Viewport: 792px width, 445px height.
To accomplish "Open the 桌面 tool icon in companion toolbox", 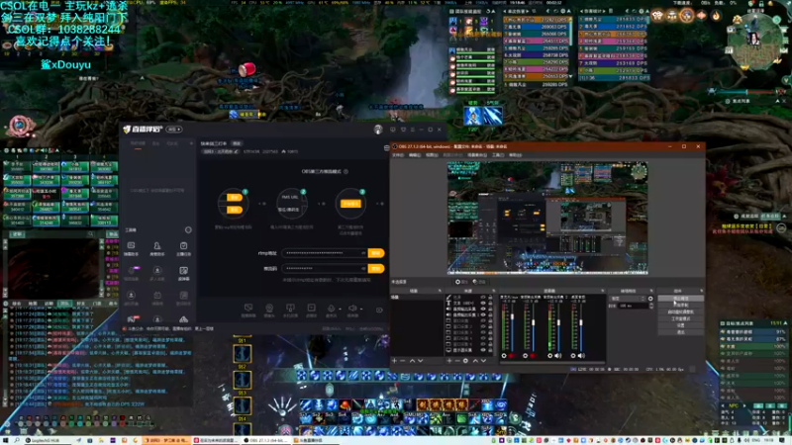I will 183,271.
